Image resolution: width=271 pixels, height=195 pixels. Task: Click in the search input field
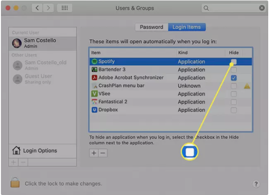234,8
